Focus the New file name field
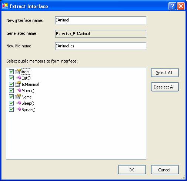This screenshot has height=181, width=187. [x=101, y=46]
